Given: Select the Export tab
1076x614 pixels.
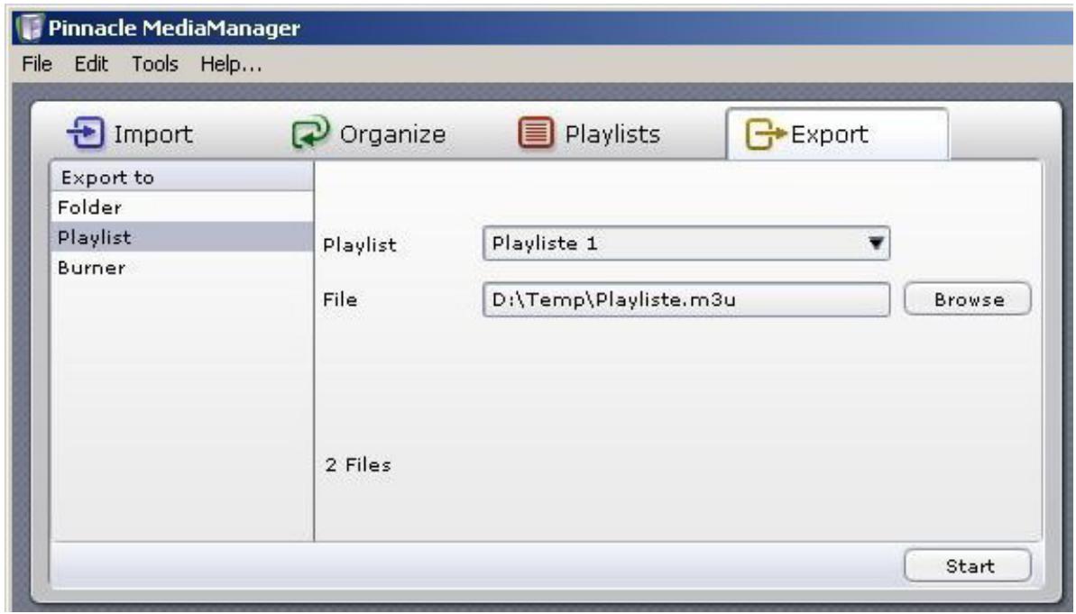Looking at the screenshot, I should (x=837, y=133).
